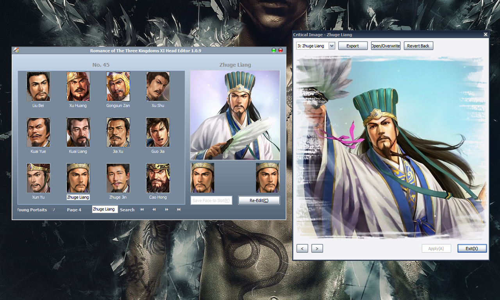500x300 pixels.
Task: Click the large Zhuge Liang portrait preview
Action: click(235, 115)
